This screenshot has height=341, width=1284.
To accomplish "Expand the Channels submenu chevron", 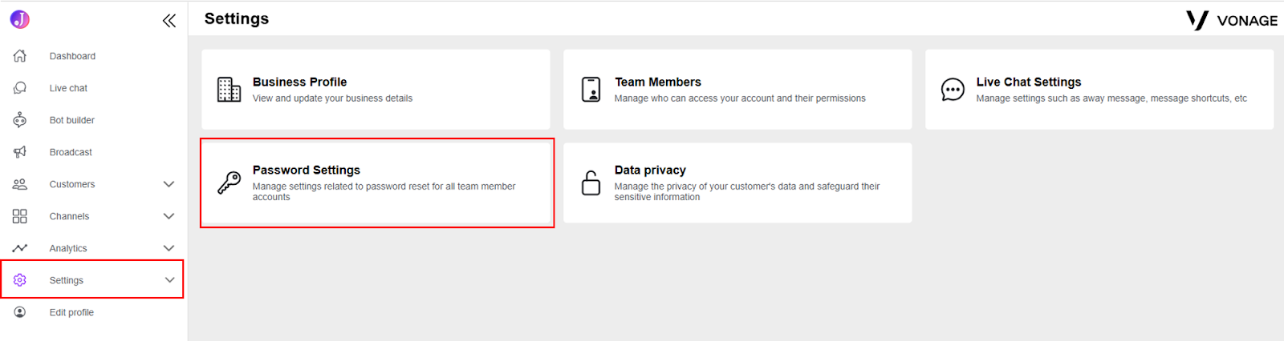I will coord(169,216).
